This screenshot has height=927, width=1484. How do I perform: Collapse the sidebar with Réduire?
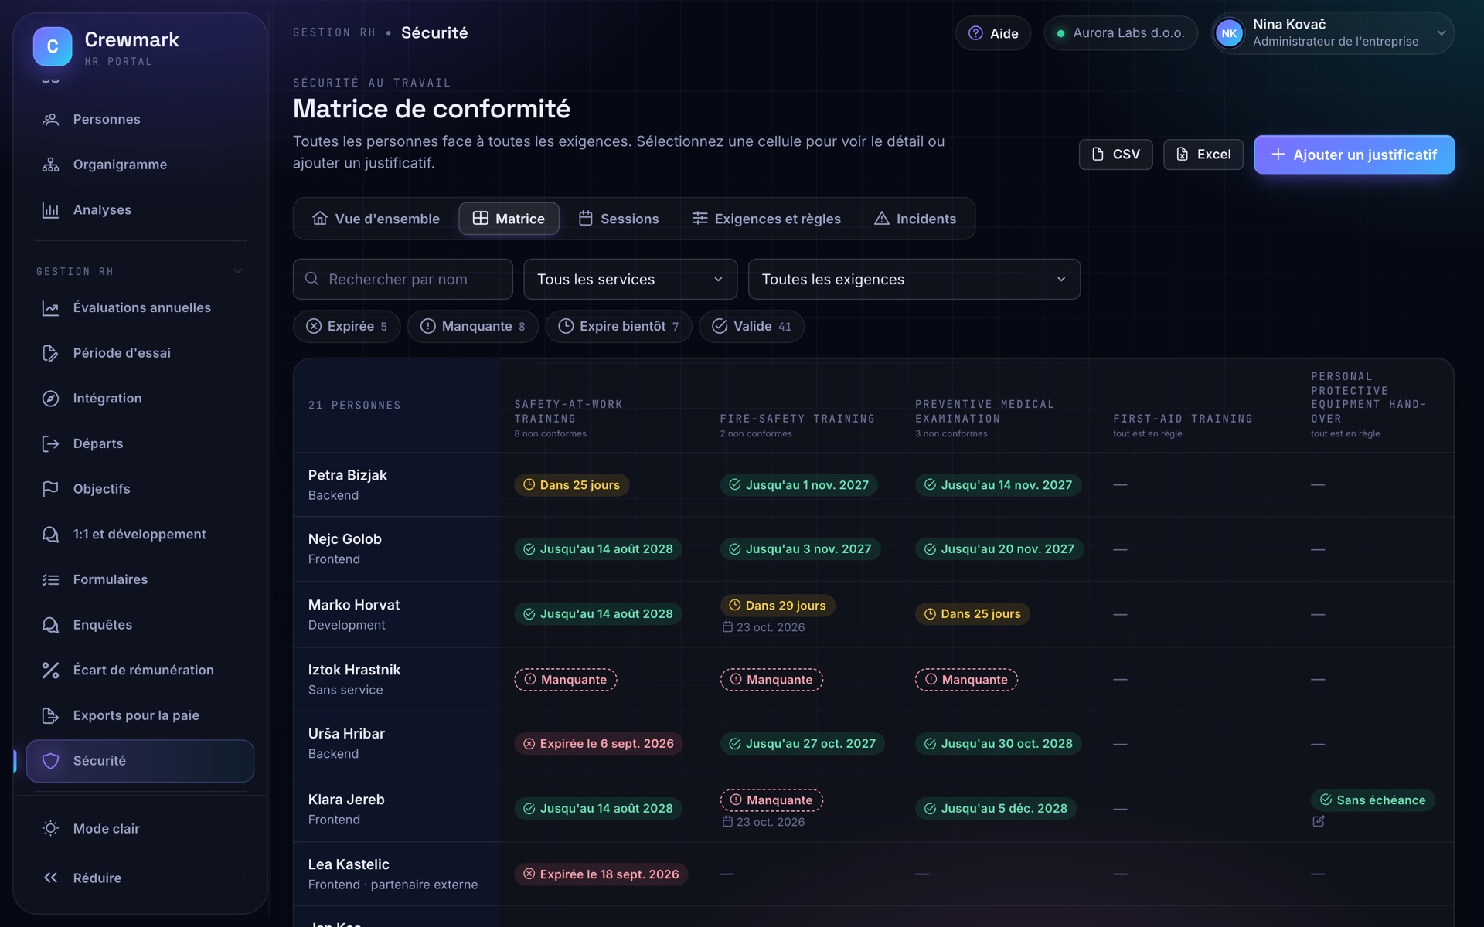pyautogui.click(x=140, y=878)
